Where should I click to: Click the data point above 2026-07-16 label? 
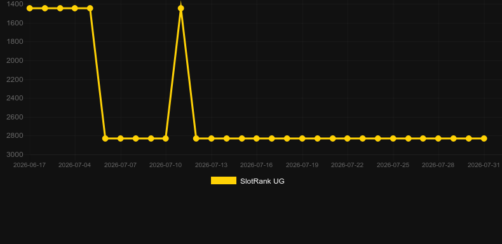point(257,139)
